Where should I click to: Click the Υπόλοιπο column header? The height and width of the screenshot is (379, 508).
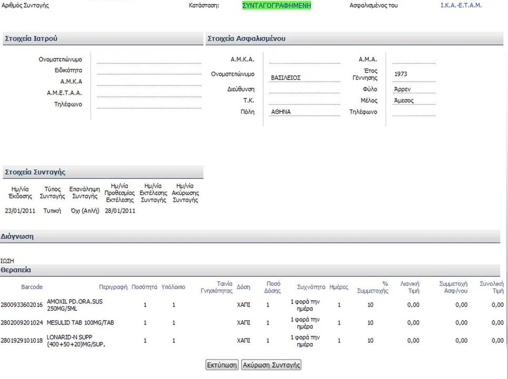click(x=173, y=287)
